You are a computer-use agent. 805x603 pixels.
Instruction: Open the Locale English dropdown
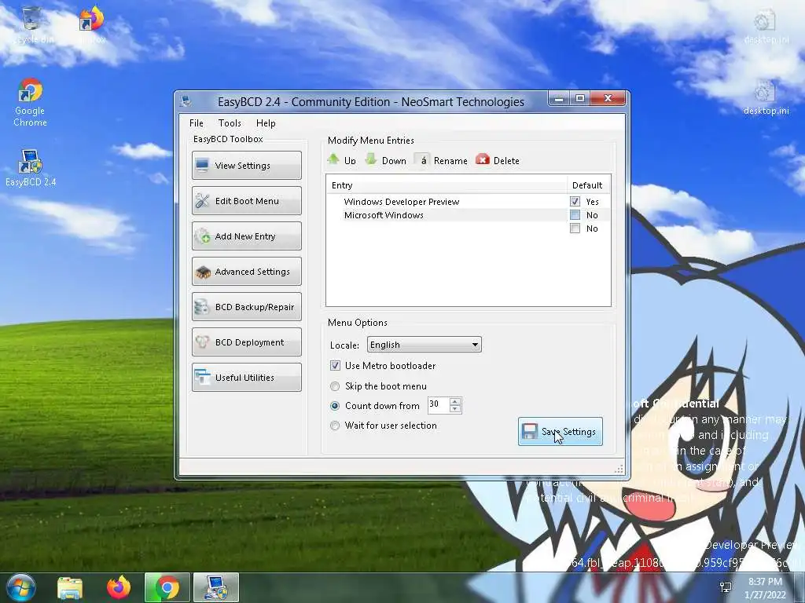coord(424,345)
